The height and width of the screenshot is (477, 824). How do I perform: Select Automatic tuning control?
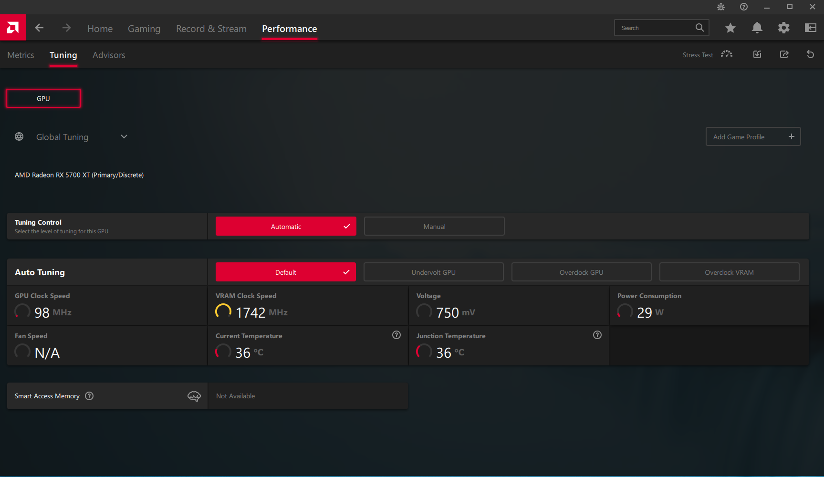pyautogui.click(x=286, y=226)
